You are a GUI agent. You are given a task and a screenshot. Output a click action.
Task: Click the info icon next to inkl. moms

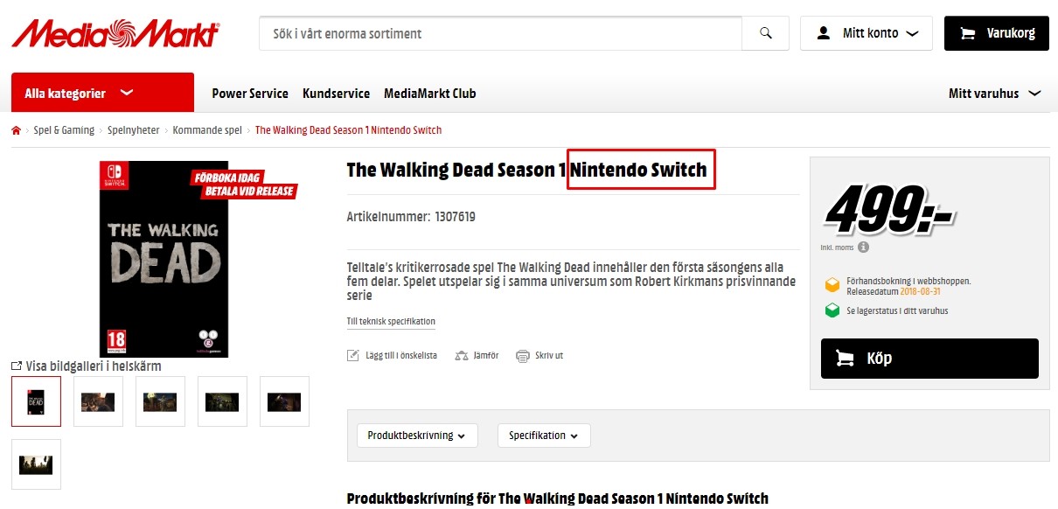[863, 247]
